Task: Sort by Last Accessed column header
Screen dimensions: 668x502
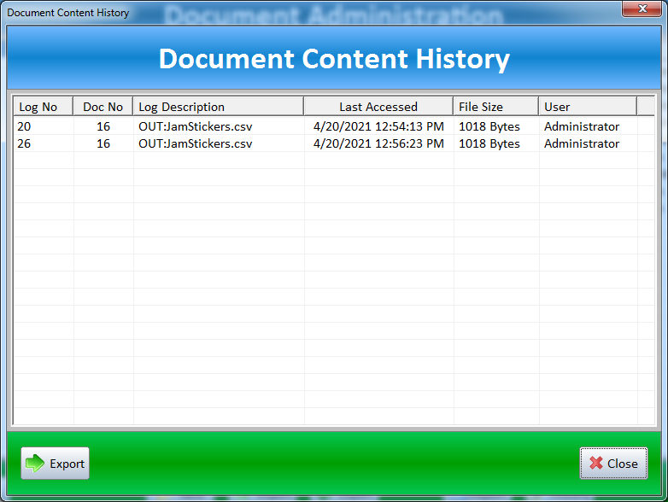Action: click(x=378, y=107)
